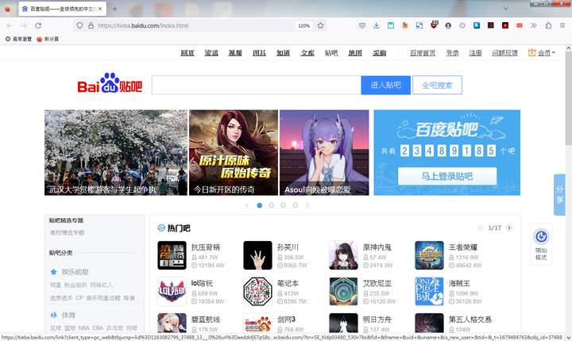Screen dimensions: 572x341
Task: Click the site padlock security icon
Action: click(91, 25)
